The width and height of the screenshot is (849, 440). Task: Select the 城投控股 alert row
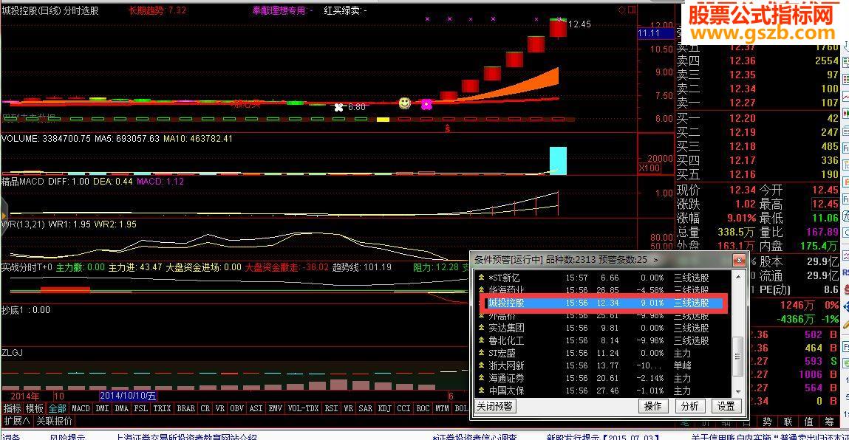click(604, 303)
